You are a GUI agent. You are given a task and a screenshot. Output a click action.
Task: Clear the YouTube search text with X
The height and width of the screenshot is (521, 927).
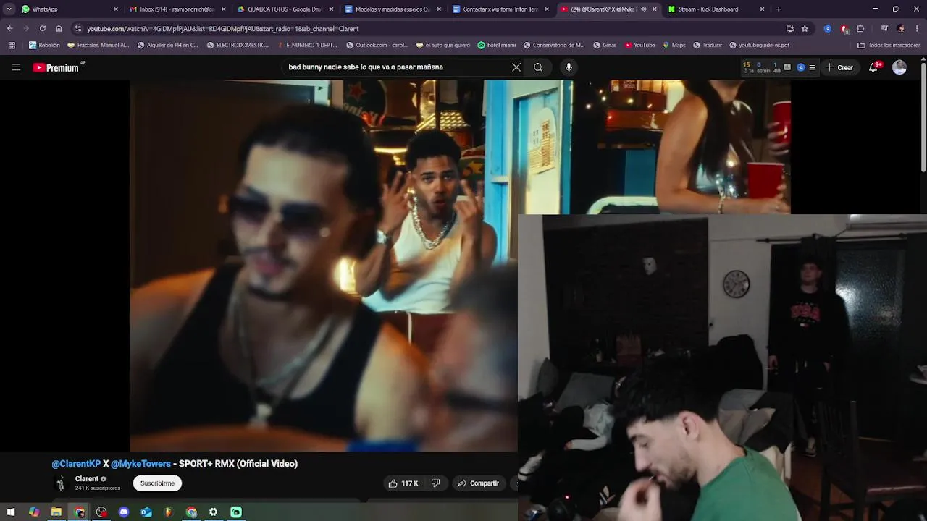[516, 67]
